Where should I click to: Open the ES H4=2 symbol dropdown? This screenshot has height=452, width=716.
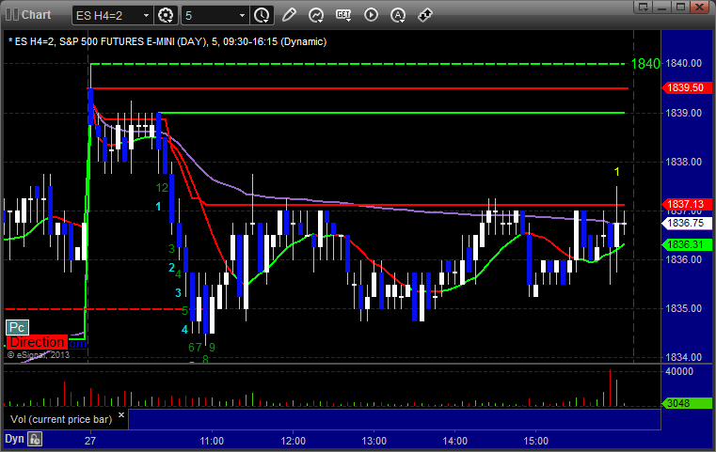point(146,16)
